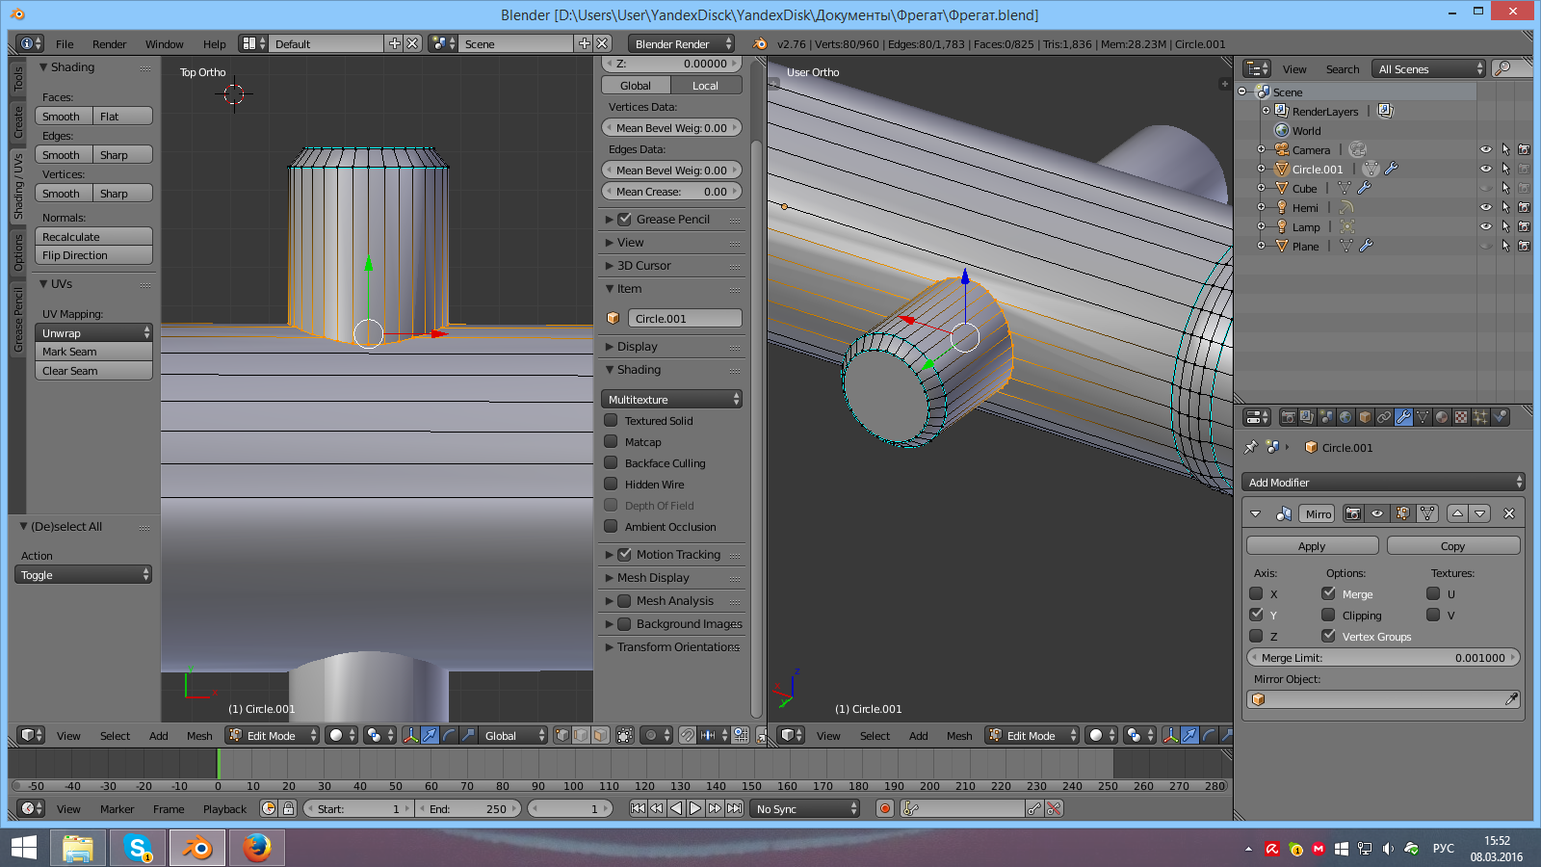Switch to vertex select mode in left viewport
1541x867 pixels.
(x=562, y=735)
